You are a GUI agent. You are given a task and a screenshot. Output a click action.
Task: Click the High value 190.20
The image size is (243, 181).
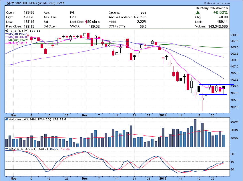[29, 17]
